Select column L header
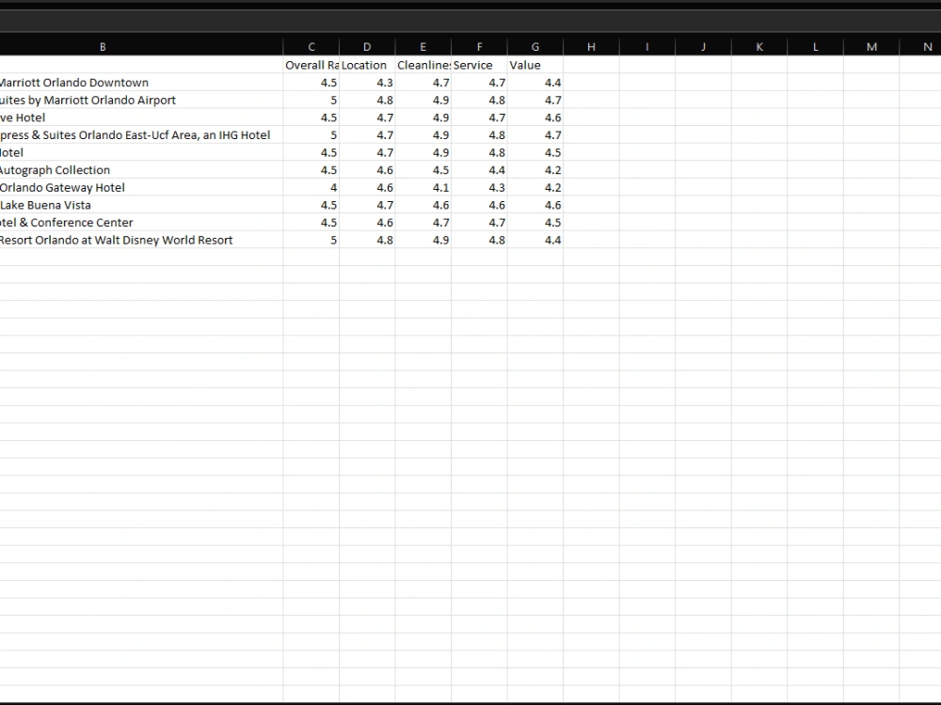 click(x=815, y=47)
